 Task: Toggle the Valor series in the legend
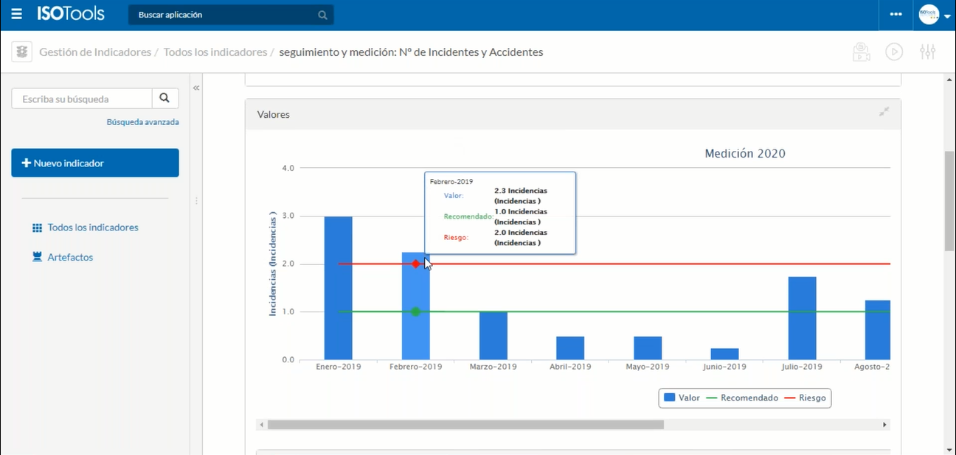[682, 398]
